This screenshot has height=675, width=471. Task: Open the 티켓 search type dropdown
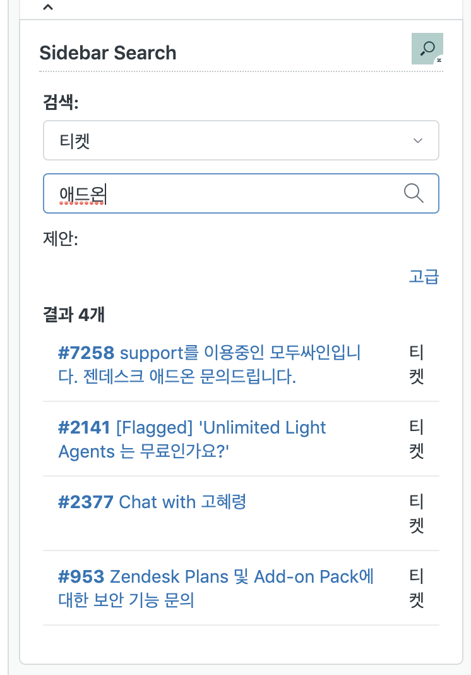point(241,140)
